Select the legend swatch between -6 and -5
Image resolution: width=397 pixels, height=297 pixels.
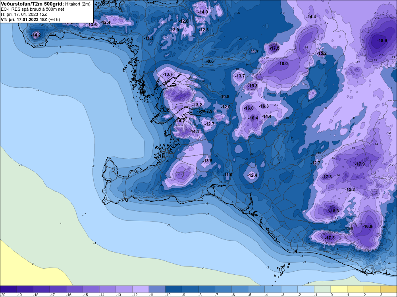point(240,289)
